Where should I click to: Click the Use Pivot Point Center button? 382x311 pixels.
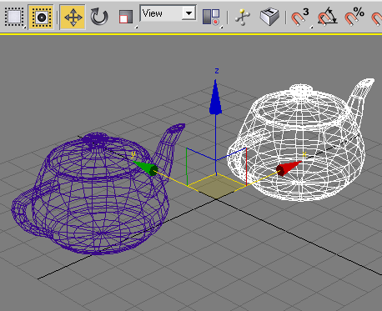click(x=212, y=18)
